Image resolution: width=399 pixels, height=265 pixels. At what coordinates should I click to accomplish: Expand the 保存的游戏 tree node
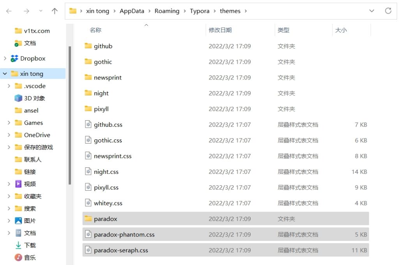point(9,147)
